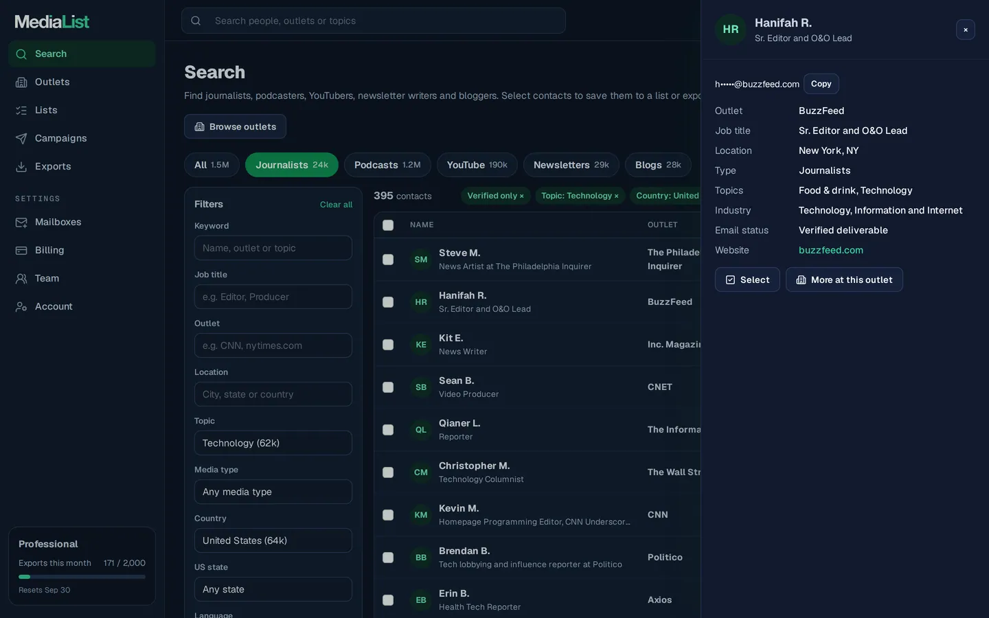Click the Account user icon
The width and height of the screenshot is (989, 618).
coord(21,307)
